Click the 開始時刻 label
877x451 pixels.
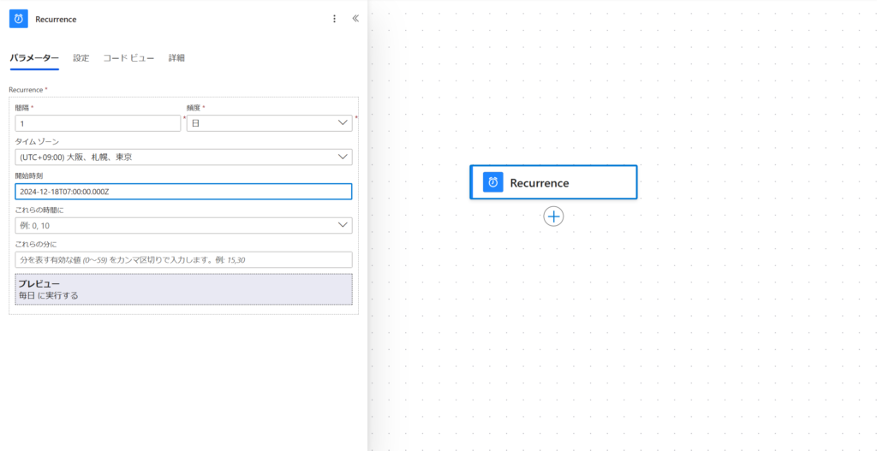[28, 176]
